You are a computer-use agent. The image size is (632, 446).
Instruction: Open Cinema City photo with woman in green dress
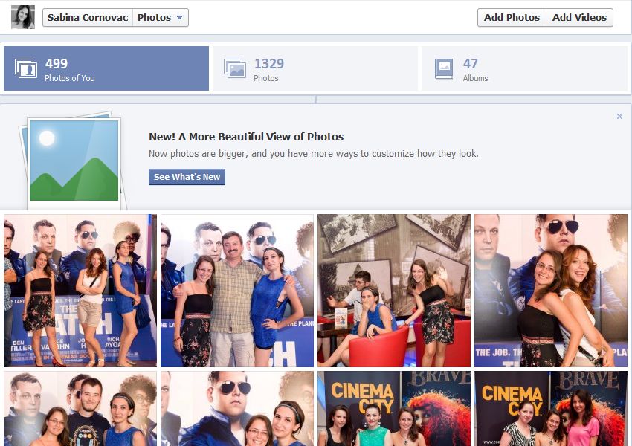pos(394,409)
